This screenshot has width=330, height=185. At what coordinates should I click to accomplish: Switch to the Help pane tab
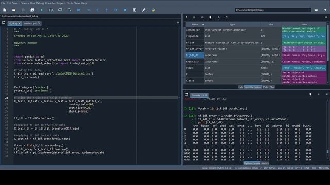click(241, 87)
